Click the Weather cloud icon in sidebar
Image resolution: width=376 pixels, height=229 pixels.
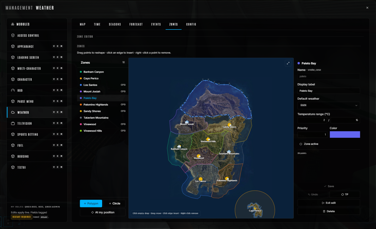pyautogui.click(x=13, y=112)
